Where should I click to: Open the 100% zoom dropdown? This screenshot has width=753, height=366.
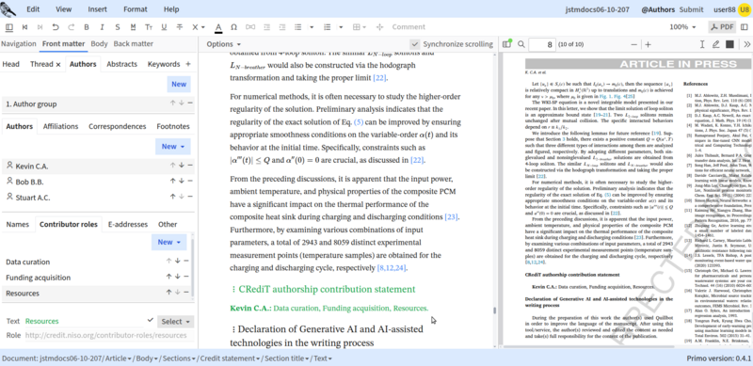(x=683, y=27)
